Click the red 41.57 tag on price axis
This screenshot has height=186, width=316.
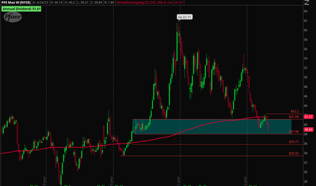click(309, 117)
